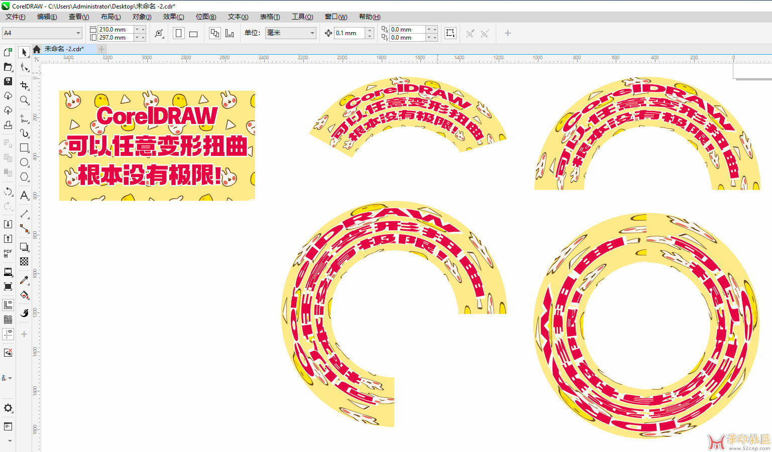Image resolution: width=772 pixels, height=452 pixels.
Task: Save the document with floppy icon
Action: [8, 81]
